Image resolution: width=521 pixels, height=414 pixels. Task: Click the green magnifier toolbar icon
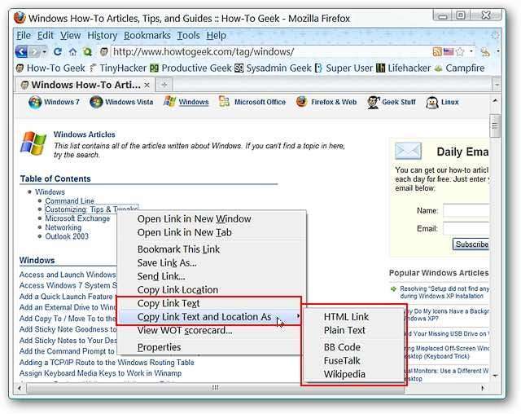(x=87, y=52)
